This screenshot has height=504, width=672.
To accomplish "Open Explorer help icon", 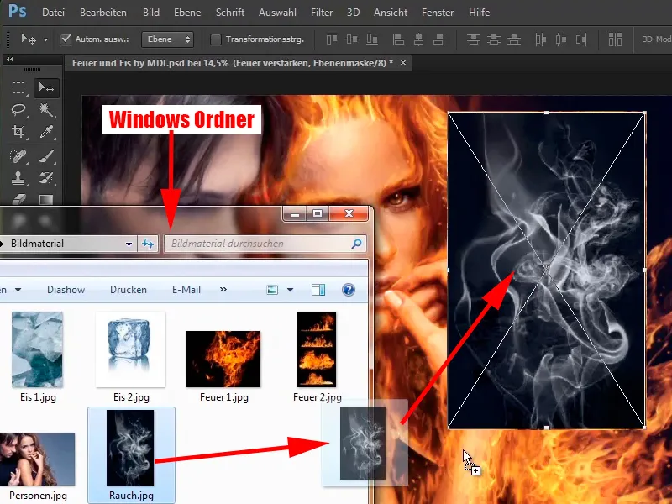I will coord(349,290).
